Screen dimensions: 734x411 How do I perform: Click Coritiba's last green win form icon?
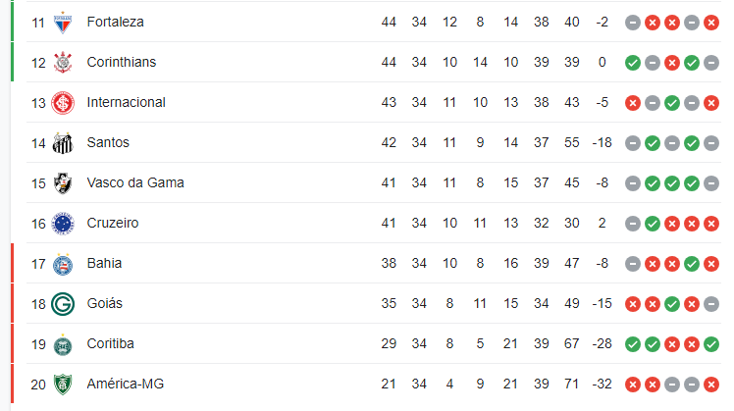point(711,344)
